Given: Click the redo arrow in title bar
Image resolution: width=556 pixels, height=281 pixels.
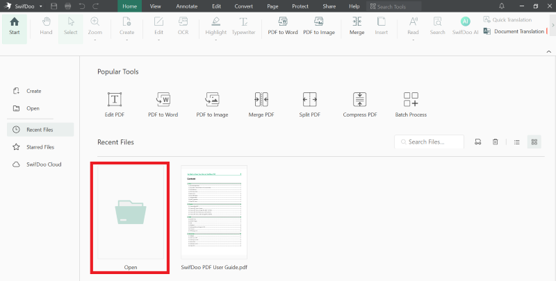Looking at the screenshot, I should [x=95, y=6].
